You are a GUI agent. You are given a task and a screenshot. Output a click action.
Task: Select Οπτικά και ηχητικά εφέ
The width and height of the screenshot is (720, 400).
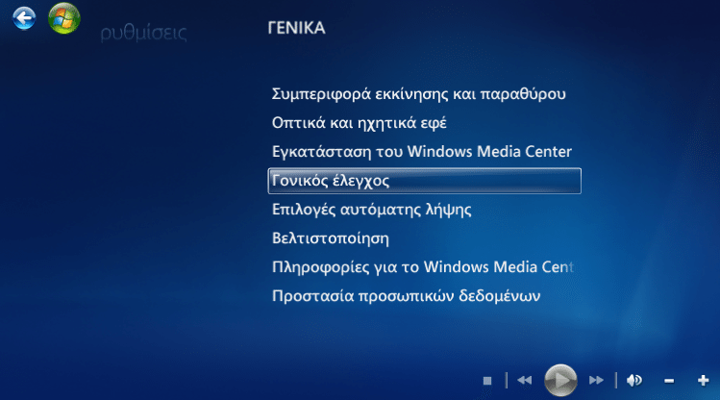tap(360, 123)
